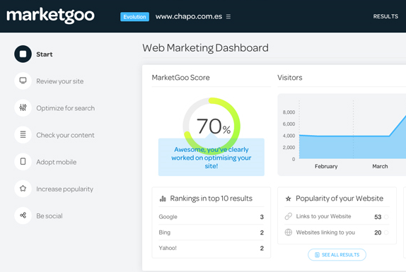Click the 8,000 axis value
406x272 pixels.
coord(289,112)
